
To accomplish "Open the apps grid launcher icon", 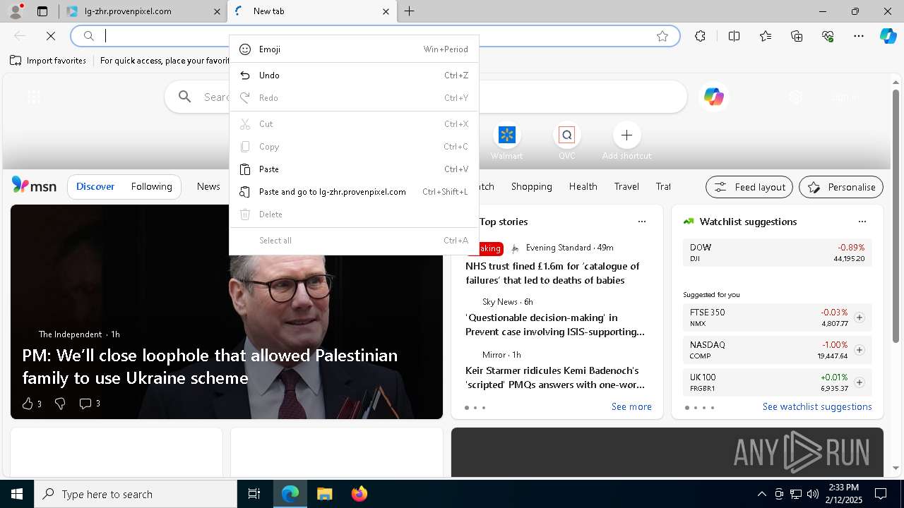I will tap(33, 97).
